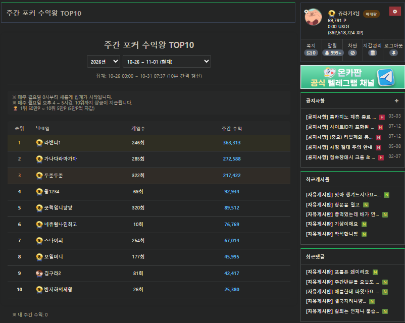Click level 2 badge next to 김구라2
Viewport: 405px width, 323px height.
(39, 273)
